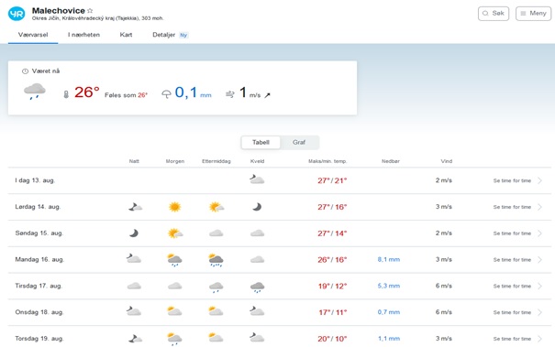Open the Kart tab

point(126,35)
